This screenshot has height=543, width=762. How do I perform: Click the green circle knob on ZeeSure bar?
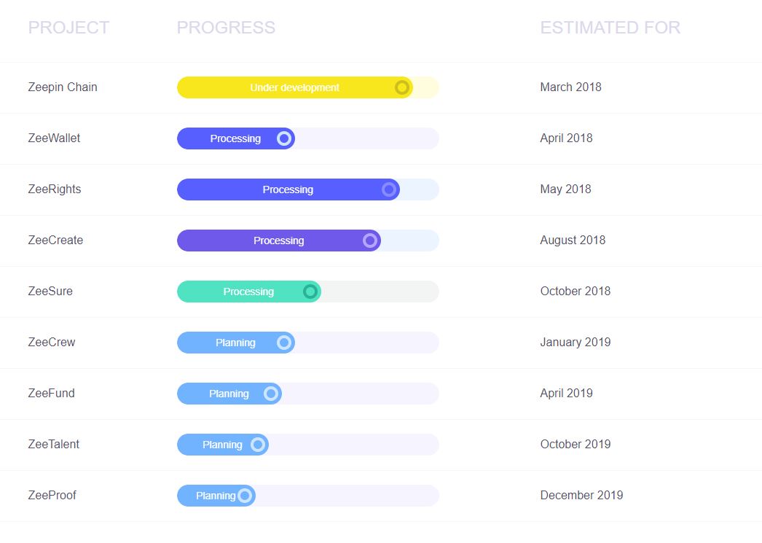310,292
